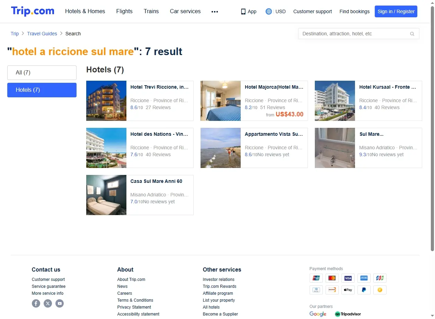Open List your property link
The image size is (435, 319).
[x=219, y=300]
